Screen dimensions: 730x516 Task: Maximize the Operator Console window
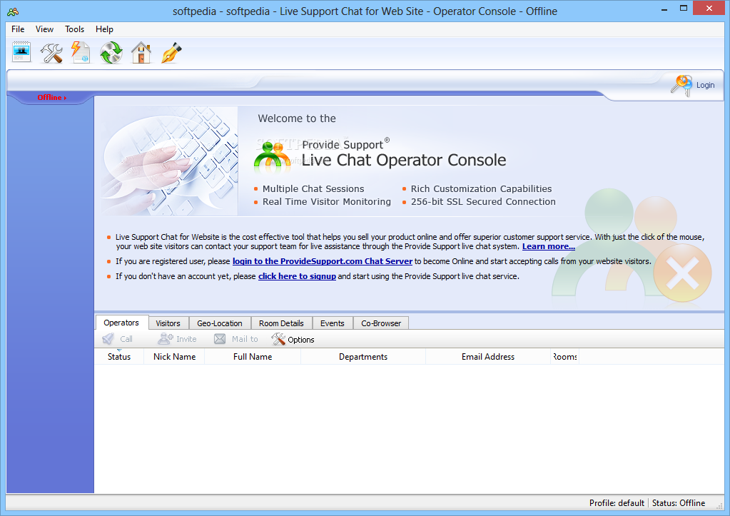(684, 9)
